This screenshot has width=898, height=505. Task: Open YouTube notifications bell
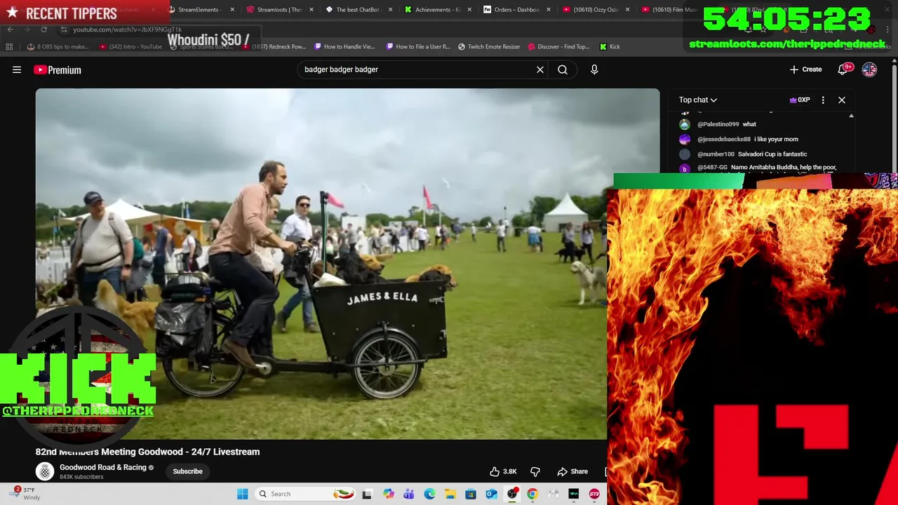(x=843, y=69)
